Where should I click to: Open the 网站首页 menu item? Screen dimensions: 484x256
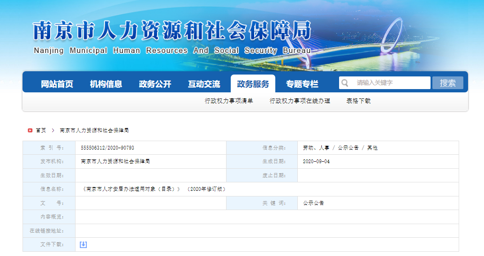point(57,84)
